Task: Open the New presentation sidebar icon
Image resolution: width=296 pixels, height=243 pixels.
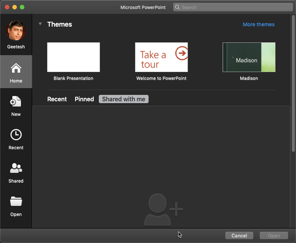Action: 16,102
